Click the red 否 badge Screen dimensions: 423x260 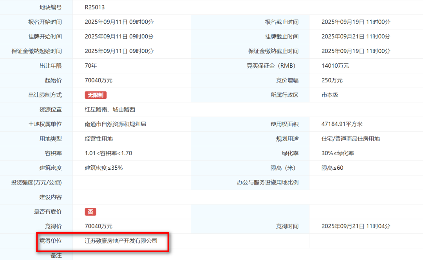(x=90, y=212)
